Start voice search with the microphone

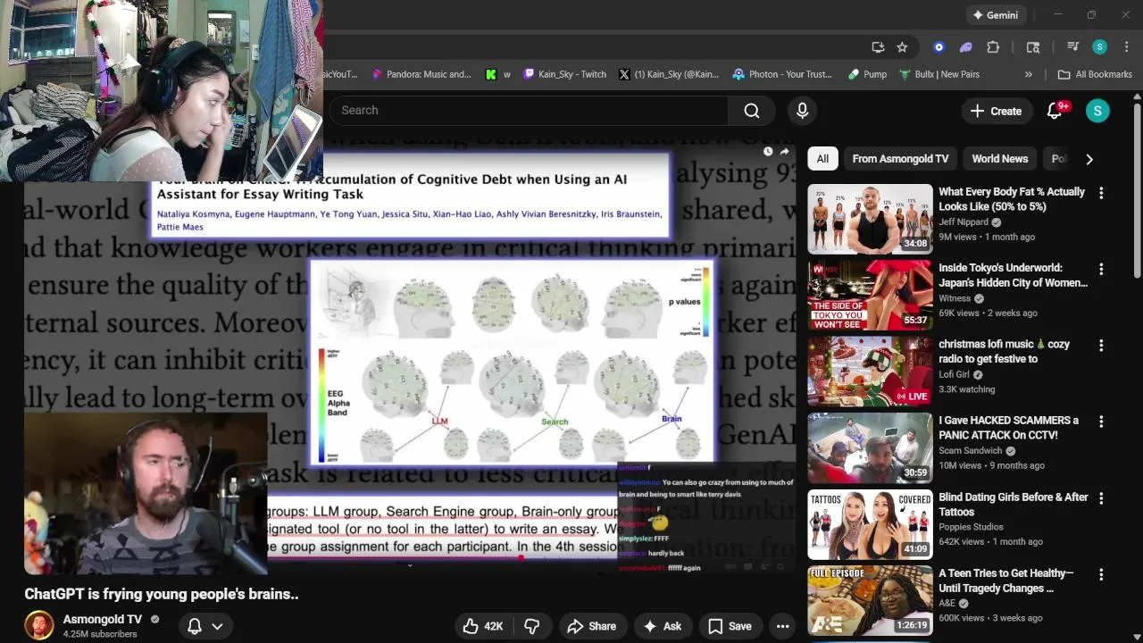coord(802,110)
